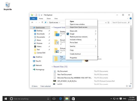
Task: Click the volume icon in system tray
Action: pyautogui.click(x=117, y=99)
